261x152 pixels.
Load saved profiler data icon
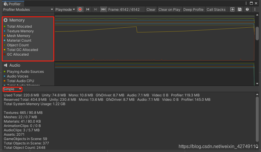232,9
